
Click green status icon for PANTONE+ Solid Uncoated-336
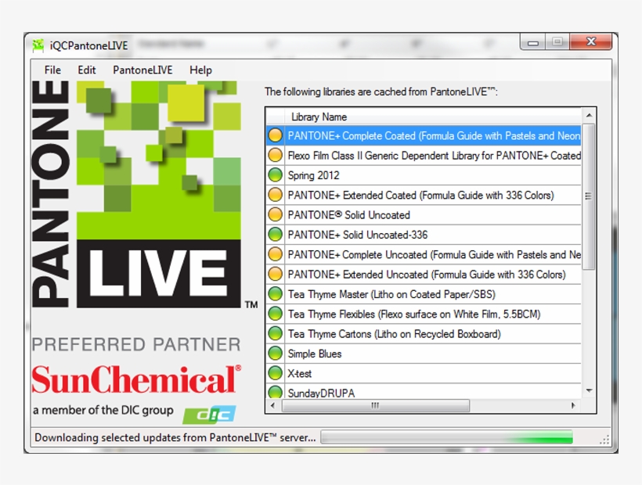pos(275,235)
